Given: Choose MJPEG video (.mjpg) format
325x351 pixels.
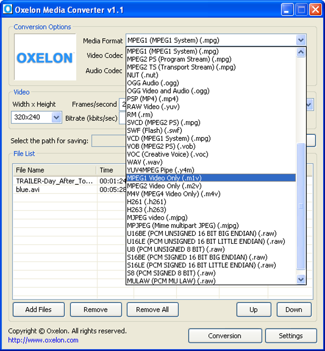Looking at the screenshot, I should [x=211, y=218].
